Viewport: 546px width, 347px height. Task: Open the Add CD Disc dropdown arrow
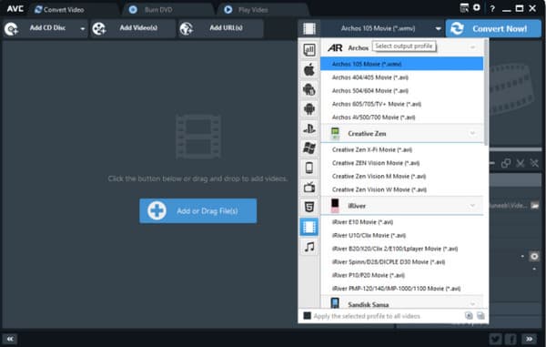point(83,28)
